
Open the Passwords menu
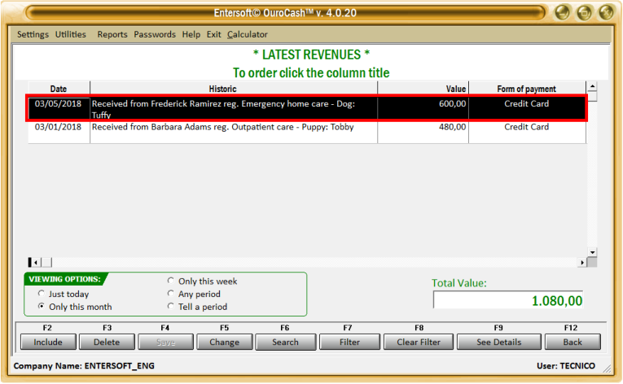point(155,34)
